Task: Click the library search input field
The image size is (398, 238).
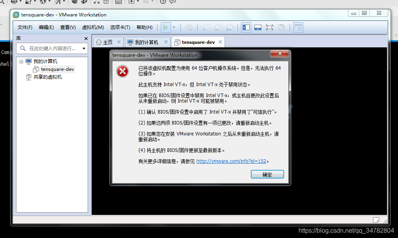Action: [52, 48]
